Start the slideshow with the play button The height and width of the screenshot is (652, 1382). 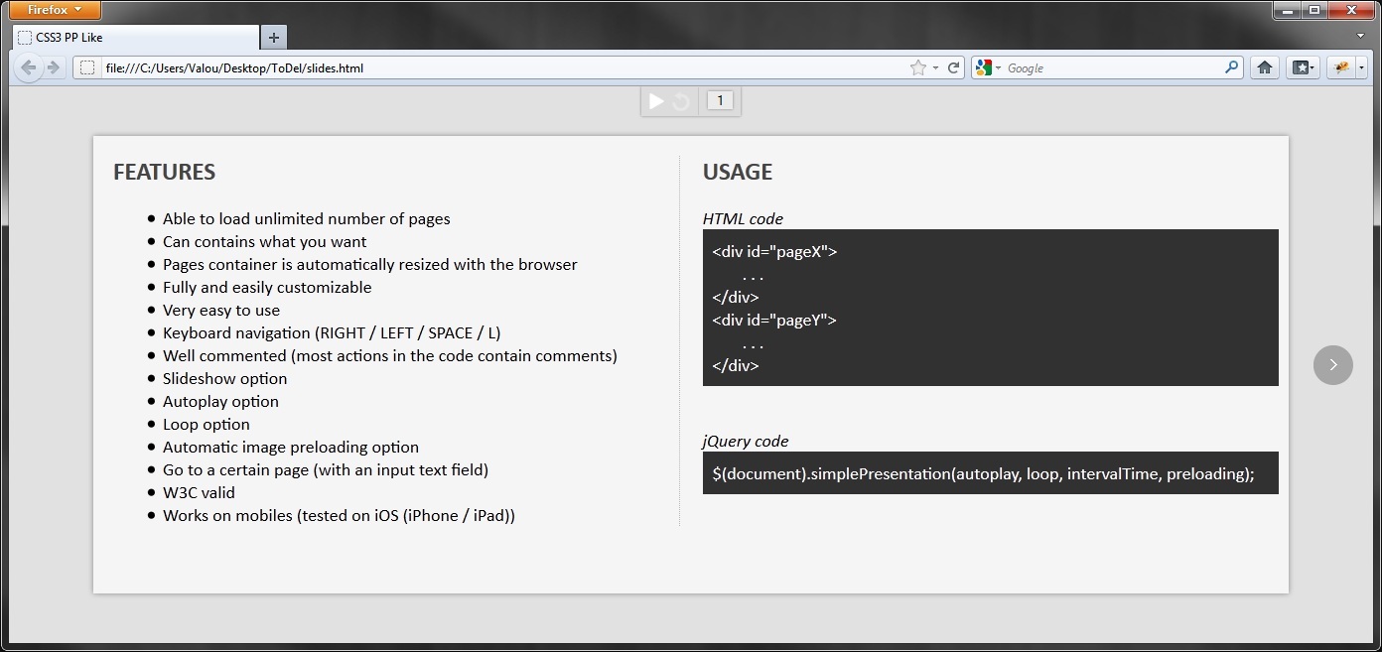pos(656,101)
